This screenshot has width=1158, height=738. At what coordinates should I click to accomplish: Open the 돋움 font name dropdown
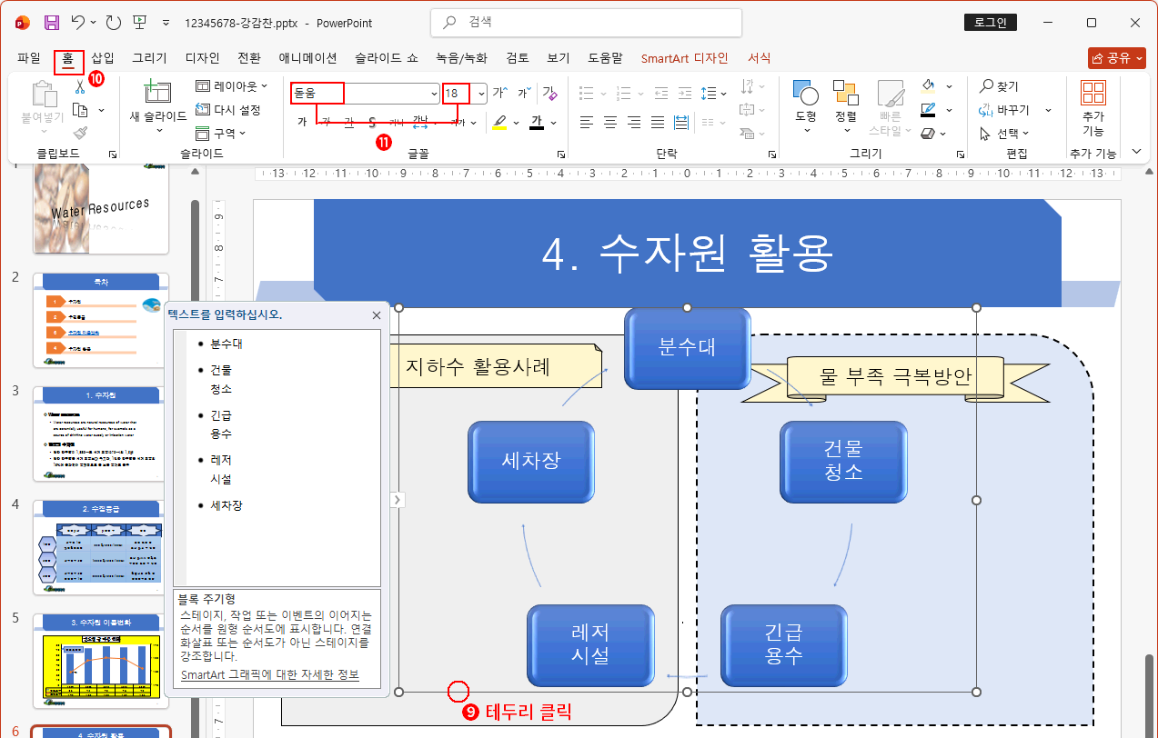pyautogui.click(x=434, y=94)
